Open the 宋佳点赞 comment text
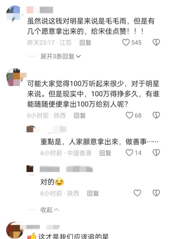The image size is (169, 239). [91, 26]
